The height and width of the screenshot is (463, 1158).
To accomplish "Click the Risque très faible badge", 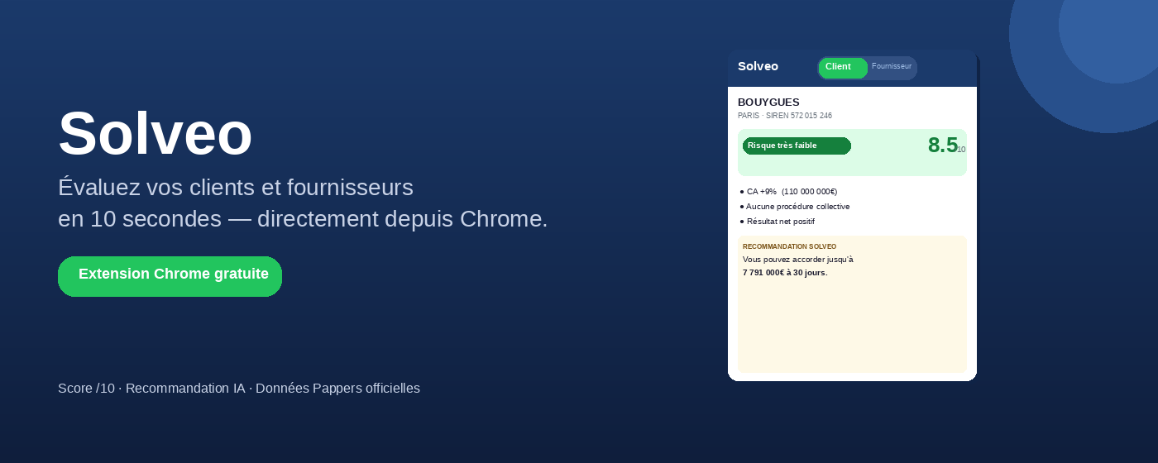I will (x=797, y=146).
